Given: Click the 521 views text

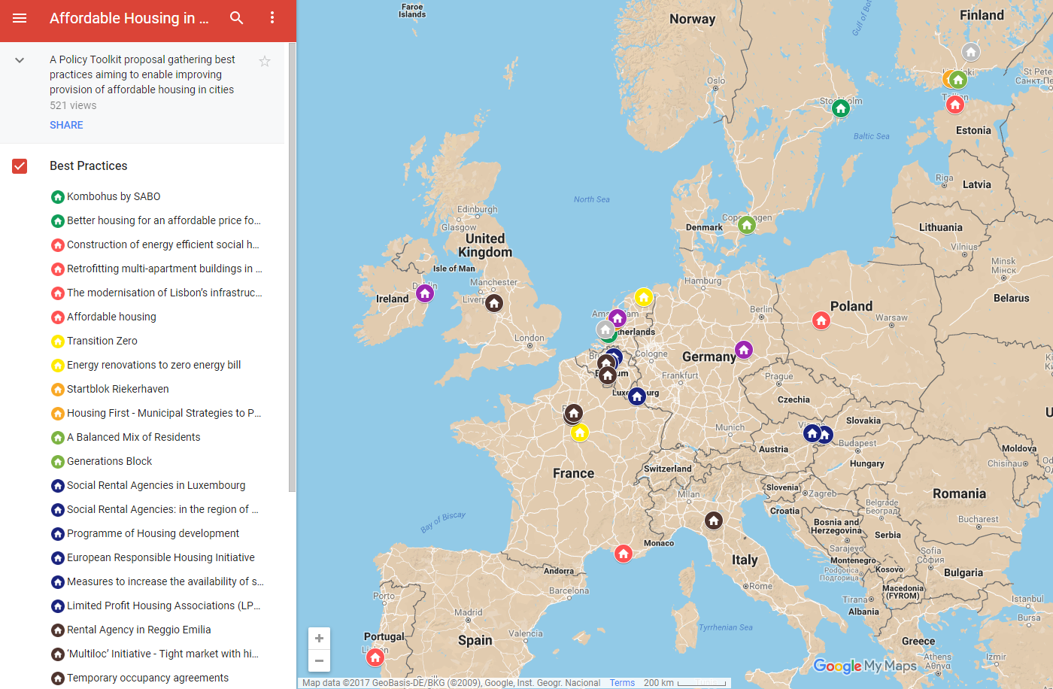Looking at the screenshot, I should [x=73, y=105].
